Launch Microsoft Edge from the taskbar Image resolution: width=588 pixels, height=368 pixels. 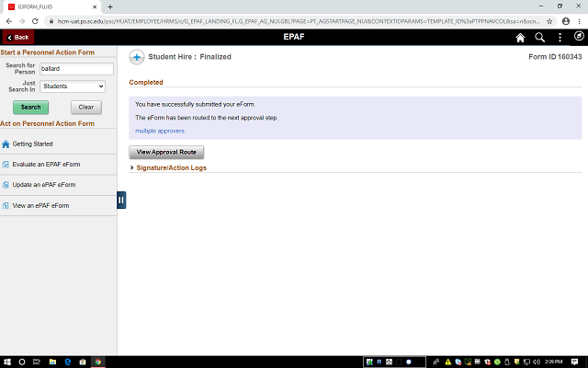[x=67, y=362]
